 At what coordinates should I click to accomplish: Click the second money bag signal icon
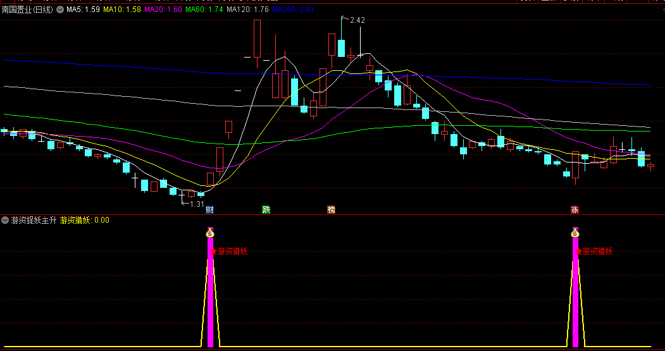coord(575,233)
